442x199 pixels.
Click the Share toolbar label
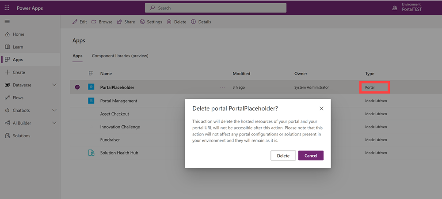click(130, 22)
